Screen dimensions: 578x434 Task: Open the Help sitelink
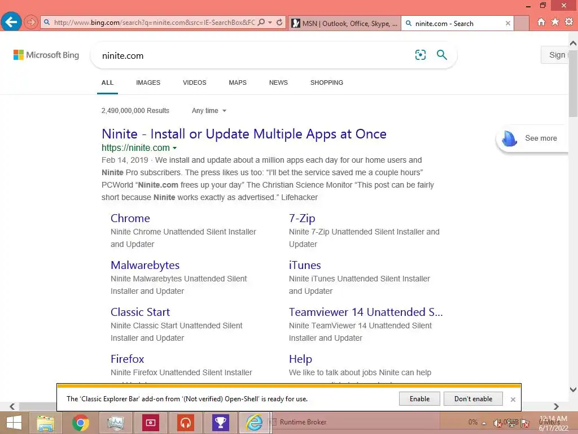[300, 359]
